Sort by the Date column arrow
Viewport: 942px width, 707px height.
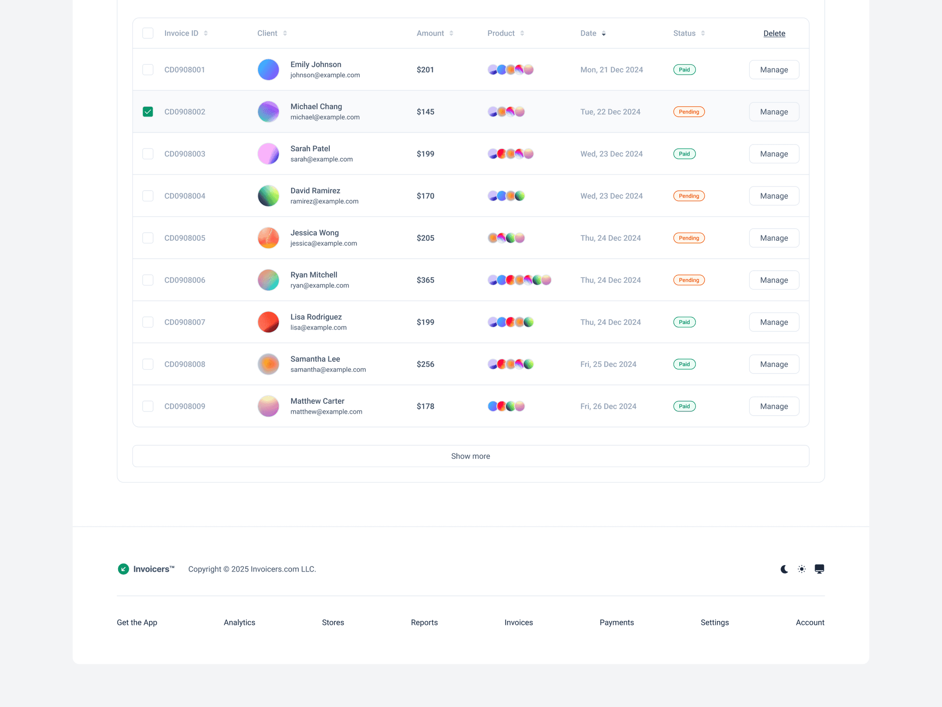[x=603, y=34]
